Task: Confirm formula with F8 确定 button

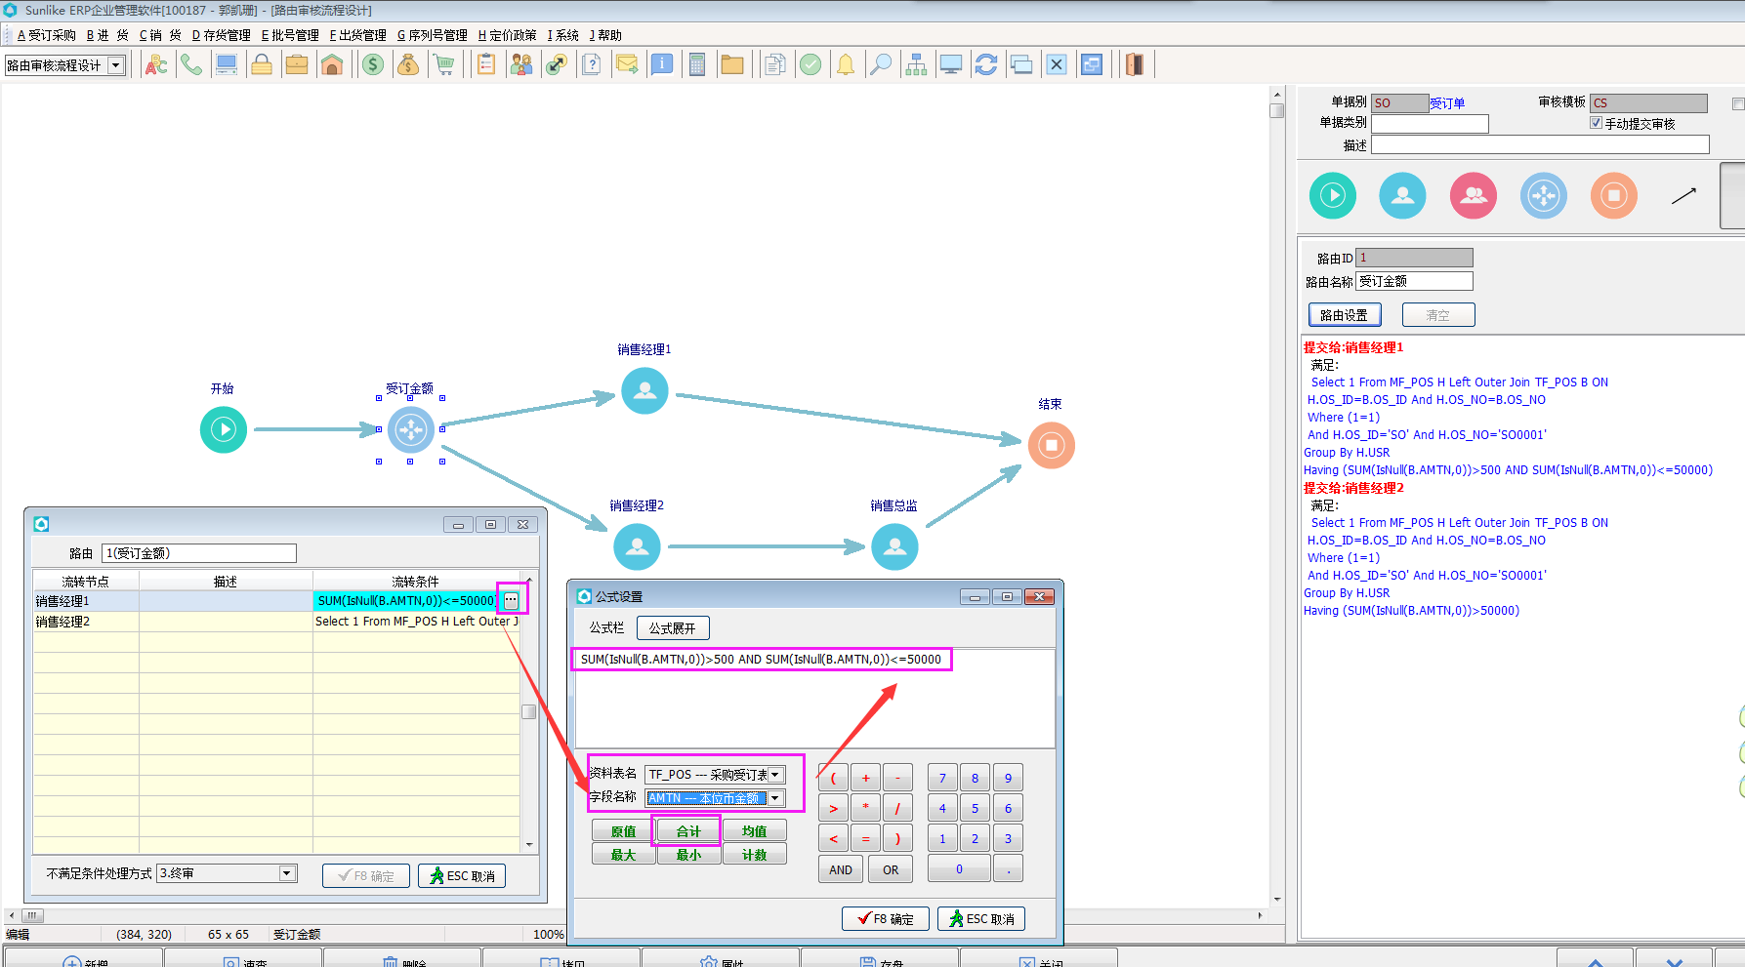Action: coord(886,919)
